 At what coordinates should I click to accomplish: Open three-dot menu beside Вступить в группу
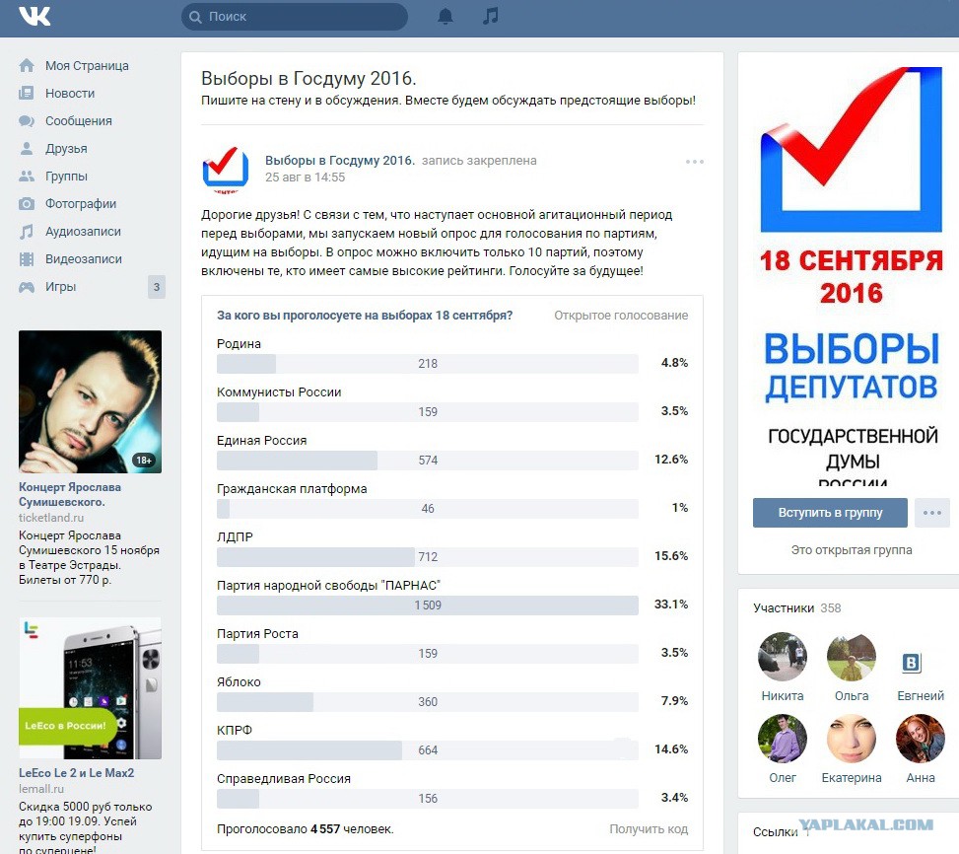pyautogui.click(x=932, y=513)
